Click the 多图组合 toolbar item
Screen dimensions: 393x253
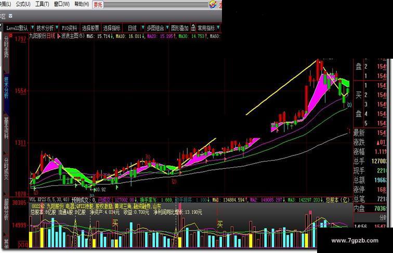(x=155, y=28)
